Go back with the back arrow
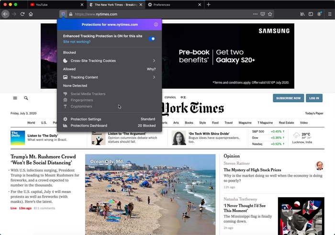The height and width of the screenshot is (235, 335). (5, 14)
